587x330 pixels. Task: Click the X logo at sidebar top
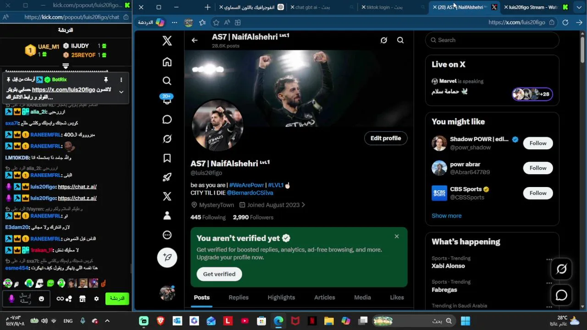pos(167,41)
